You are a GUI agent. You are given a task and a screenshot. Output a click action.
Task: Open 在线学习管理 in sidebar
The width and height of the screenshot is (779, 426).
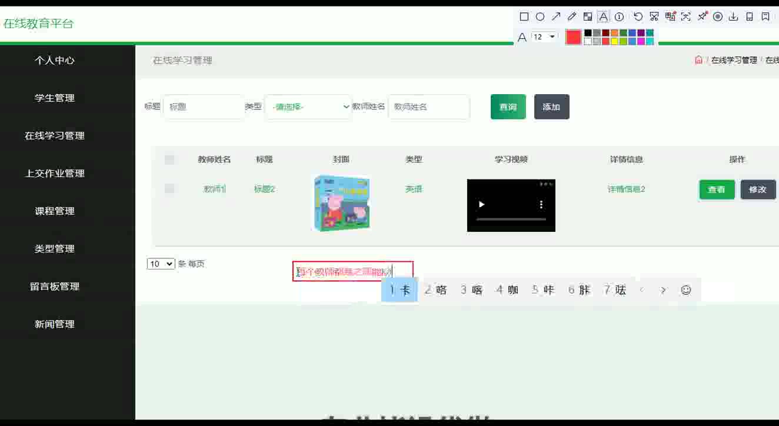[x=55, y=135]
